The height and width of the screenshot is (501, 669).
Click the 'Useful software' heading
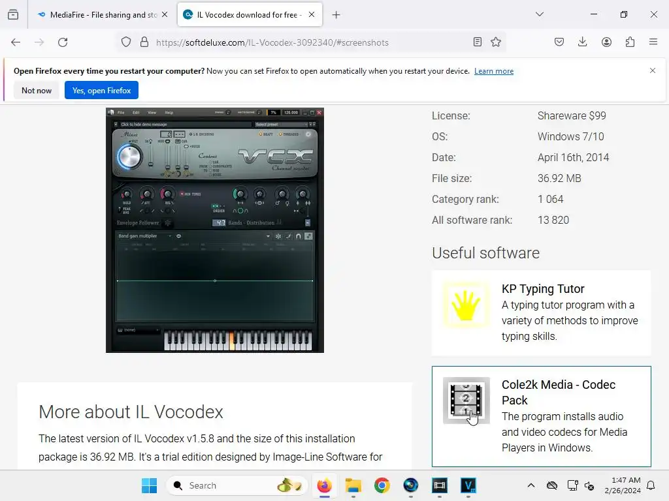485,253
